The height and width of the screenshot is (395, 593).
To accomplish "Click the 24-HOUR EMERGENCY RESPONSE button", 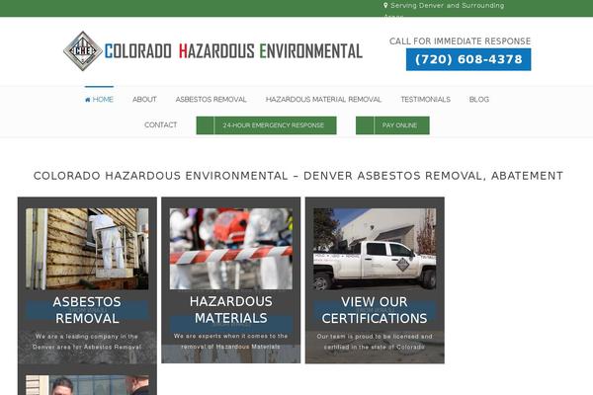I will [x=266, y=125].
